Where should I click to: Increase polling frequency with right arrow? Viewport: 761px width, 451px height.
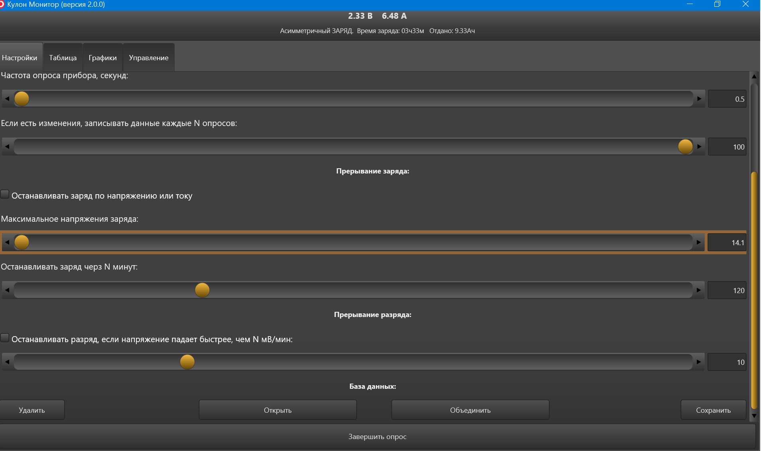coord(699,99)
